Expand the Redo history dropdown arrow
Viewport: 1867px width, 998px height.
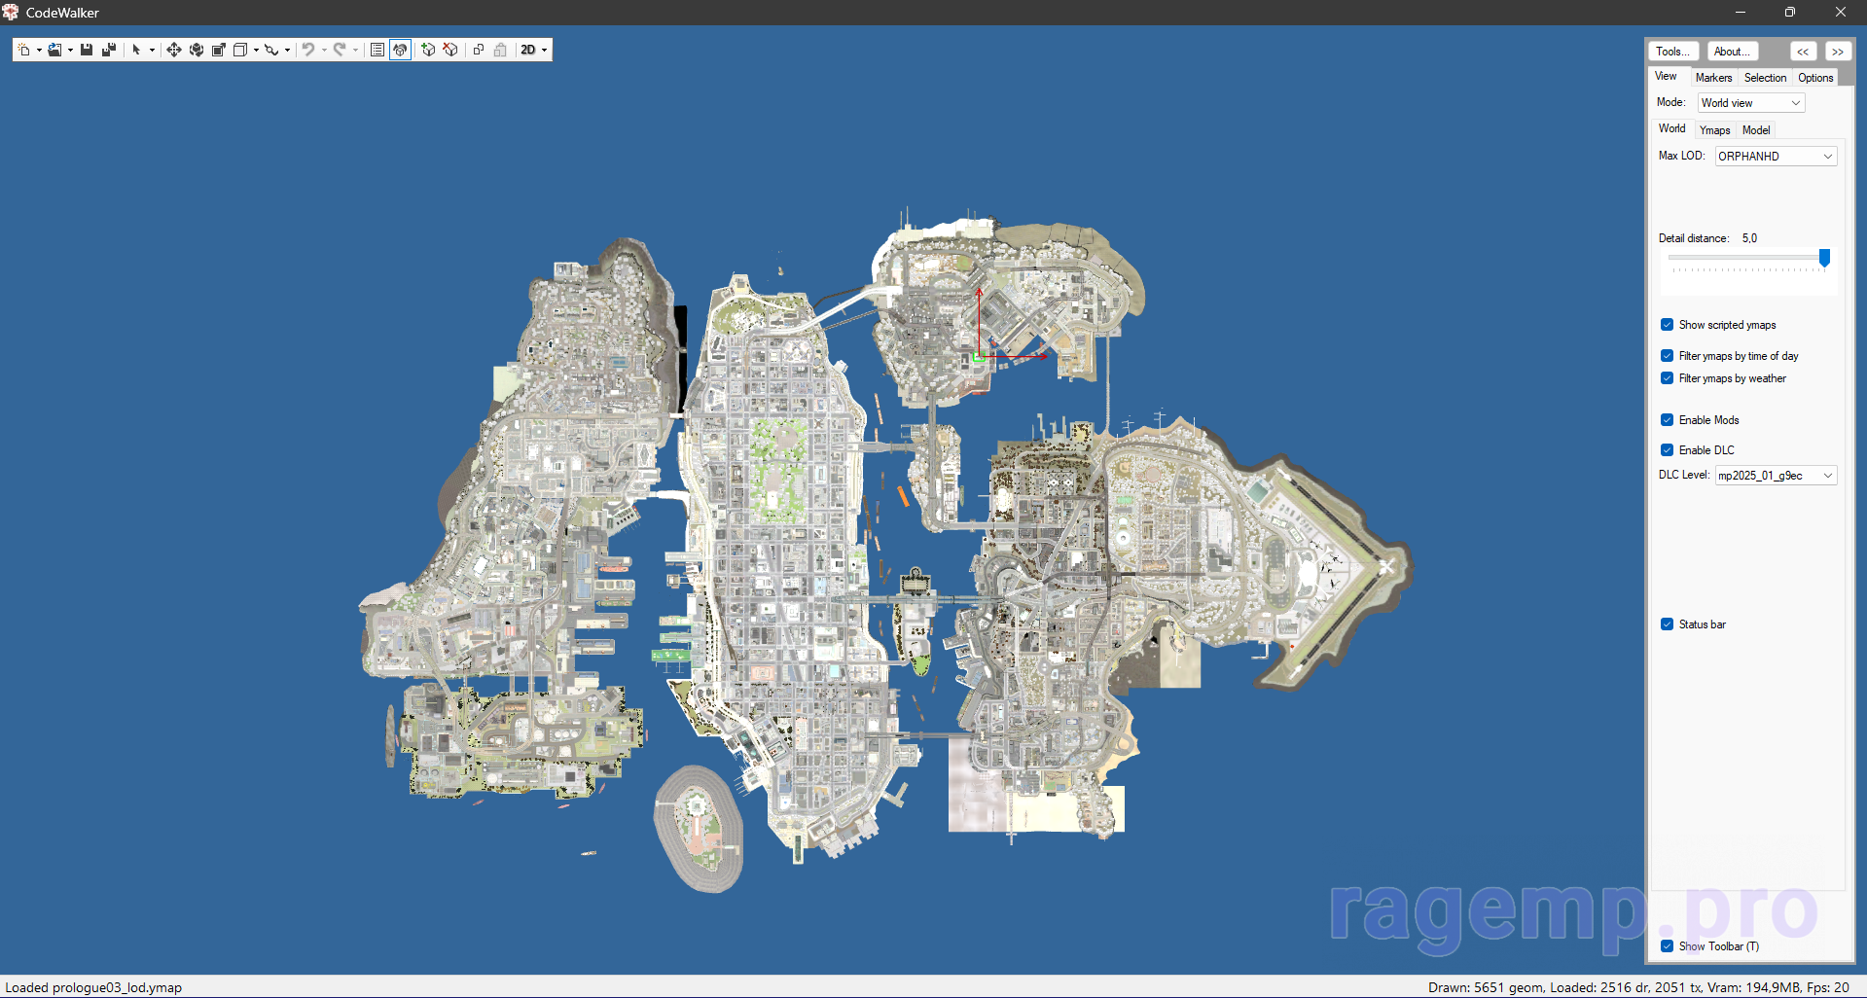pos(355,51)
